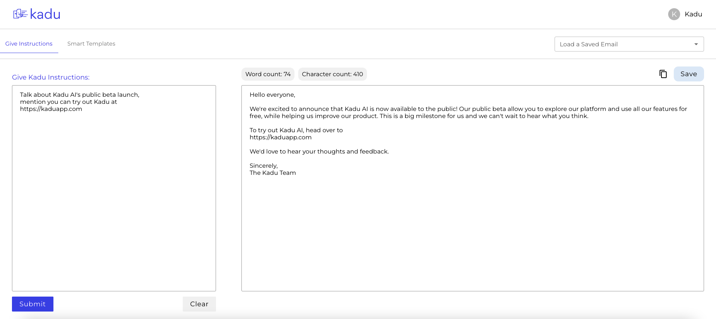Click the kadu wordmark text
The width and height of the screenshot is (716, 319).
(x=45, y=14)
